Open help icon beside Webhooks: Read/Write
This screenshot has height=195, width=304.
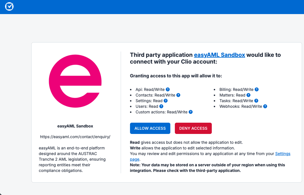[265, 106]
